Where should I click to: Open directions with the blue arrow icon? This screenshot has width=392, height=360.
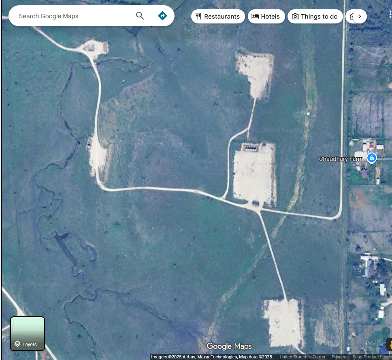tap(162, 16)
